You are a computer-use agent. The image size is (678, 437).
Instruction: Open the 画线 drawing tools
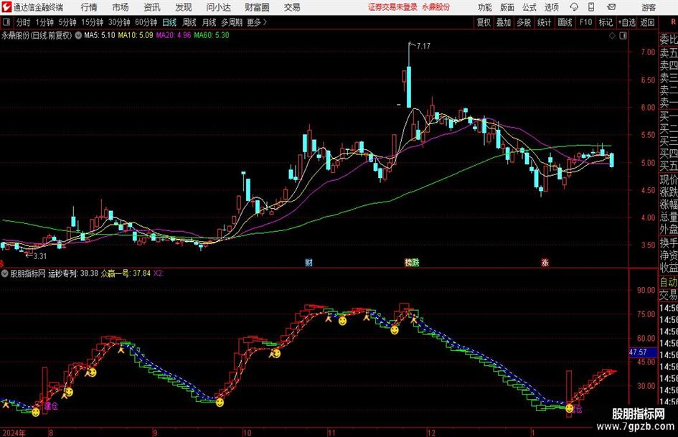pos(565,22)
